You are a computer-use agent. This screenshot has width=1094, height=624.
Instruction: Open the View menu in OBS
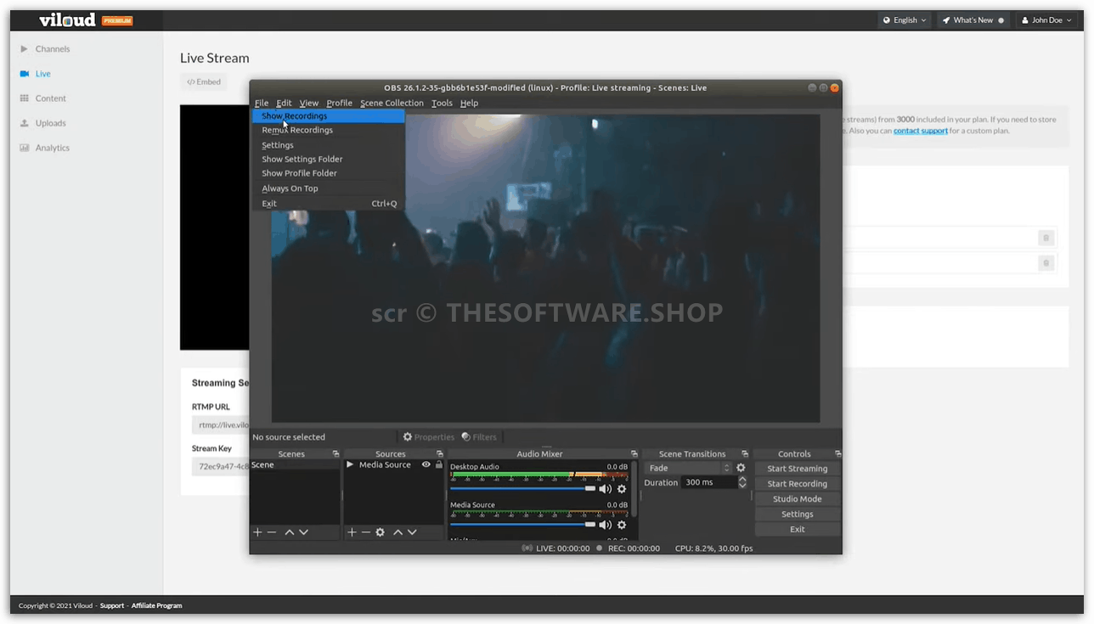(309, 103)
